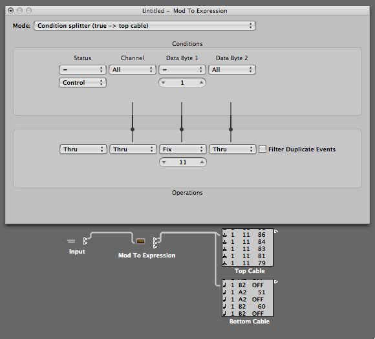375x339 pixels.
Task: Click the transformer top output triangle
Action: 155,239
